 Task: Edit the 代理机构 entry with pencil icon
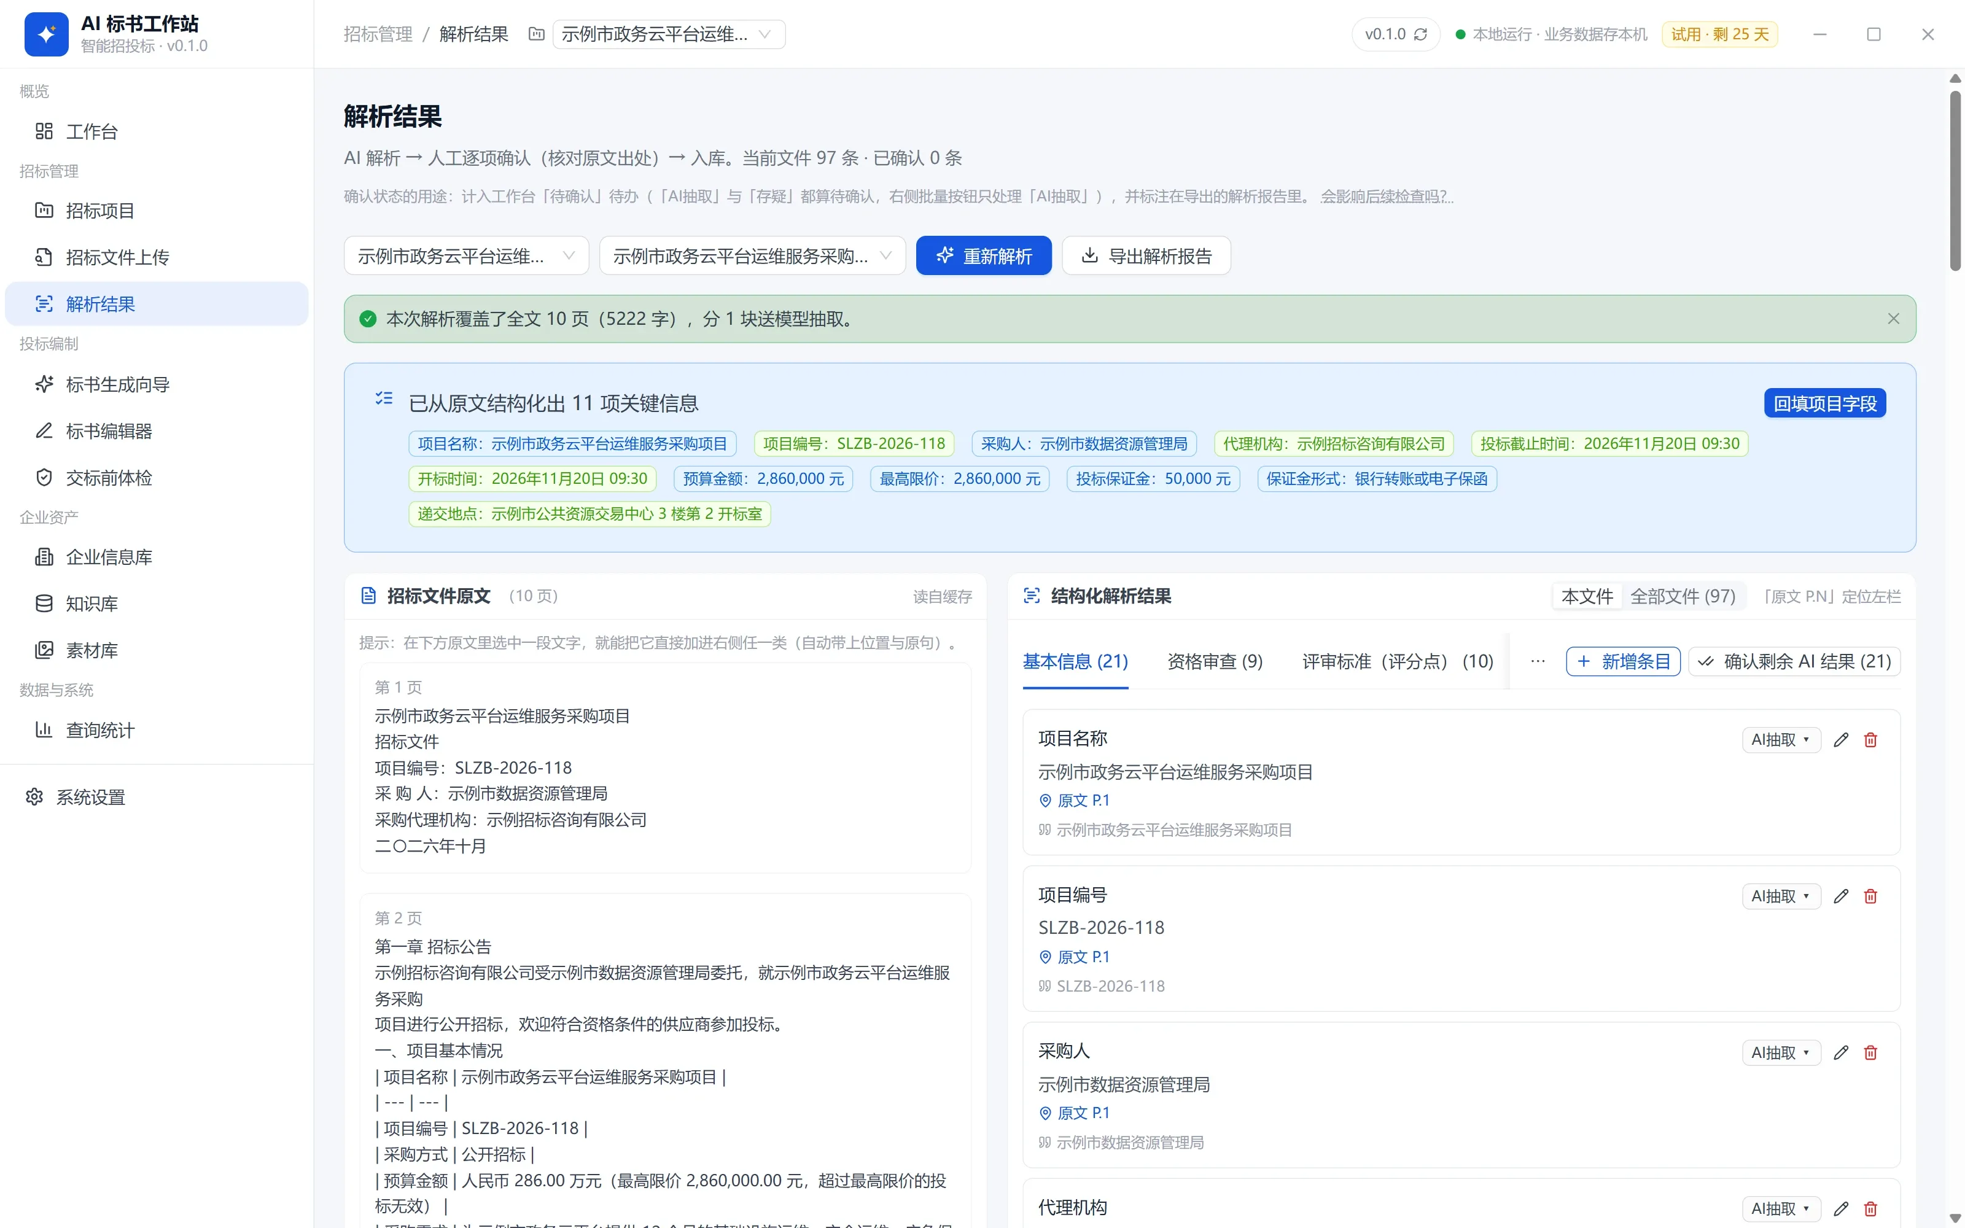pyautogui.click(x=1841, y=1208)
